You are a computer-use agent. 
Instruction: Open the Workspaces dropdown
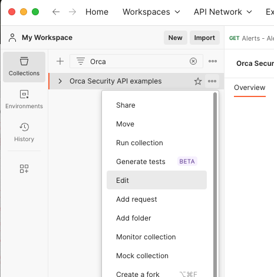pos(151,12)
